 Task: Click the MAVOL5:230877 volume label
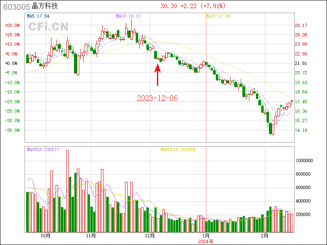[43, 149]
